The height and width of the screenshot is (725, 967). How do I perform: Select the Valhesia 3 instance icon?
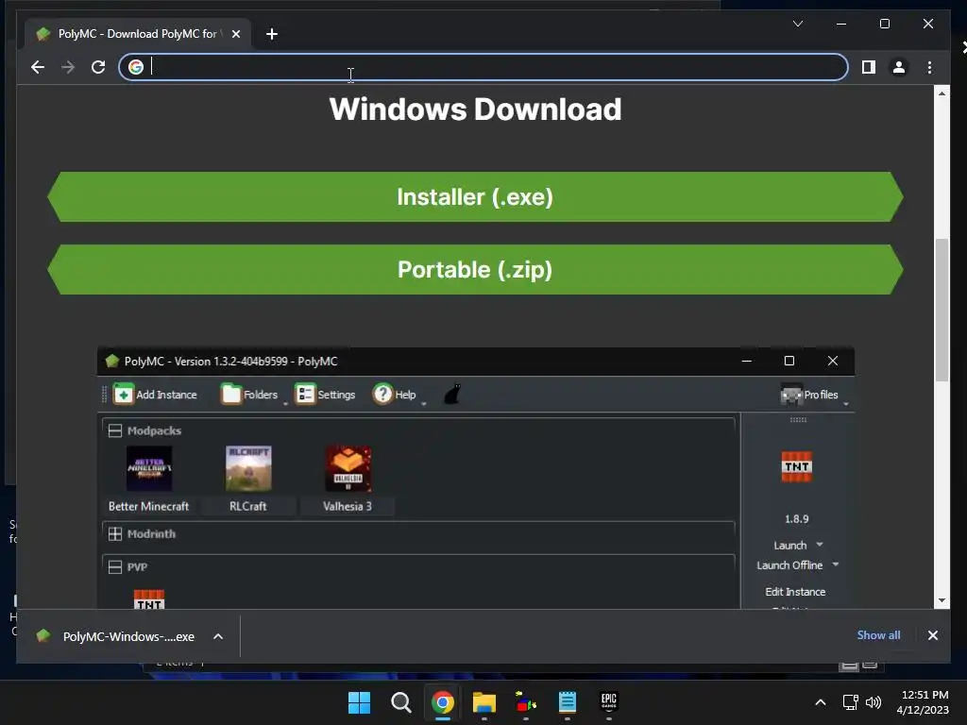pyautogui.click(x=348, y=468)
